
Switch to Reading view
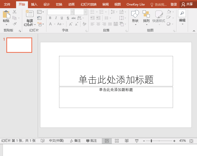(127, 141)
